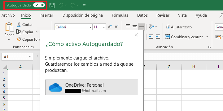The height and width of the screenshot is (111, 223).
Task: Click the decrease font size icon
Action: [116, 27]
